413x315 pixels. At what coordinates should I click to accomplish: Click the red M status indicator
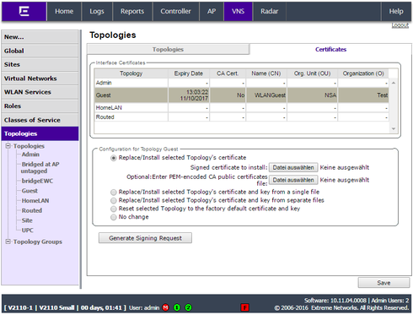point(166,307)
